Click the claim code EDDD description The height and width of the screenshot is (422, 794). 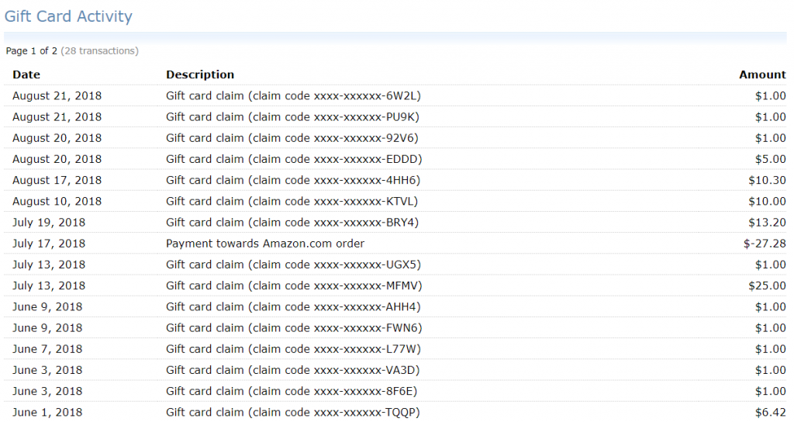(x=294, y=159)
